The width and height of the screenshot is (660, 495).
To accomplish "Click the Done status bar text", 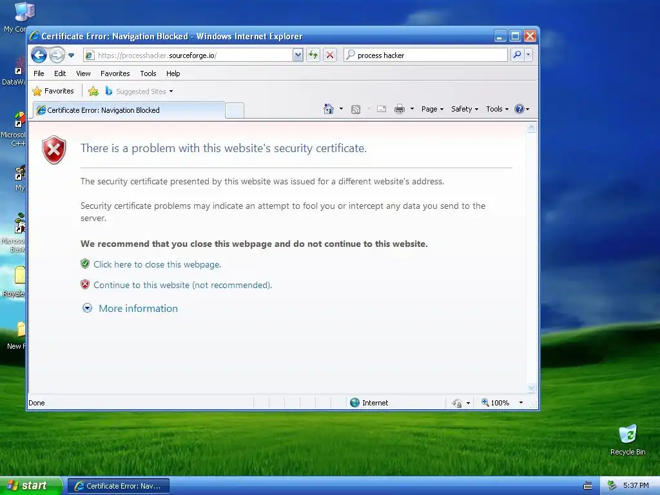I will (x=37, y=403).
